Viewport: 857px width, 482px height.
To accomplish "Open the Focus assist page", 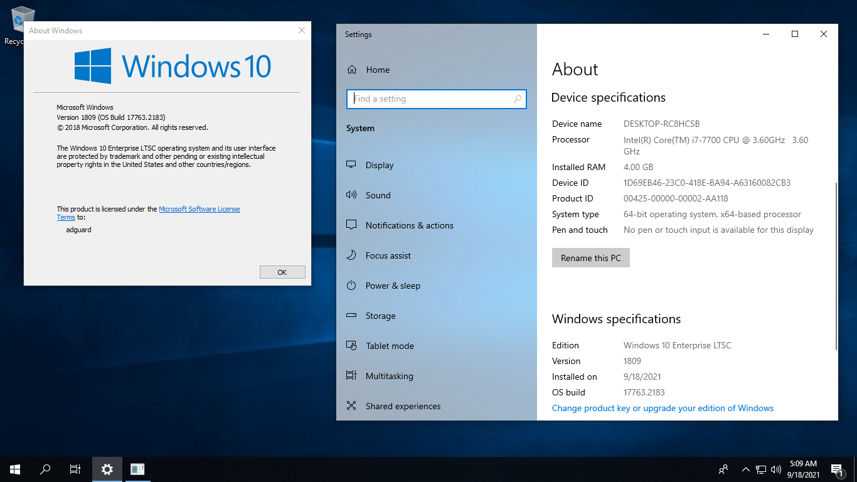I will [x=388, y=255].
